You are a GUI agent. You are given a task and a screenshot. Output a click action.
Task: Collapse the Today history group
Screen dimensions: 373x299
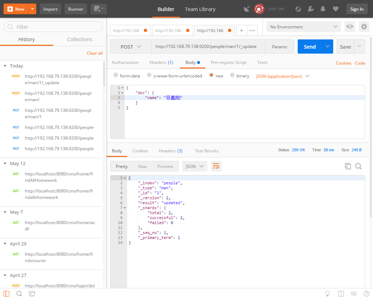[x=5, y=66]
